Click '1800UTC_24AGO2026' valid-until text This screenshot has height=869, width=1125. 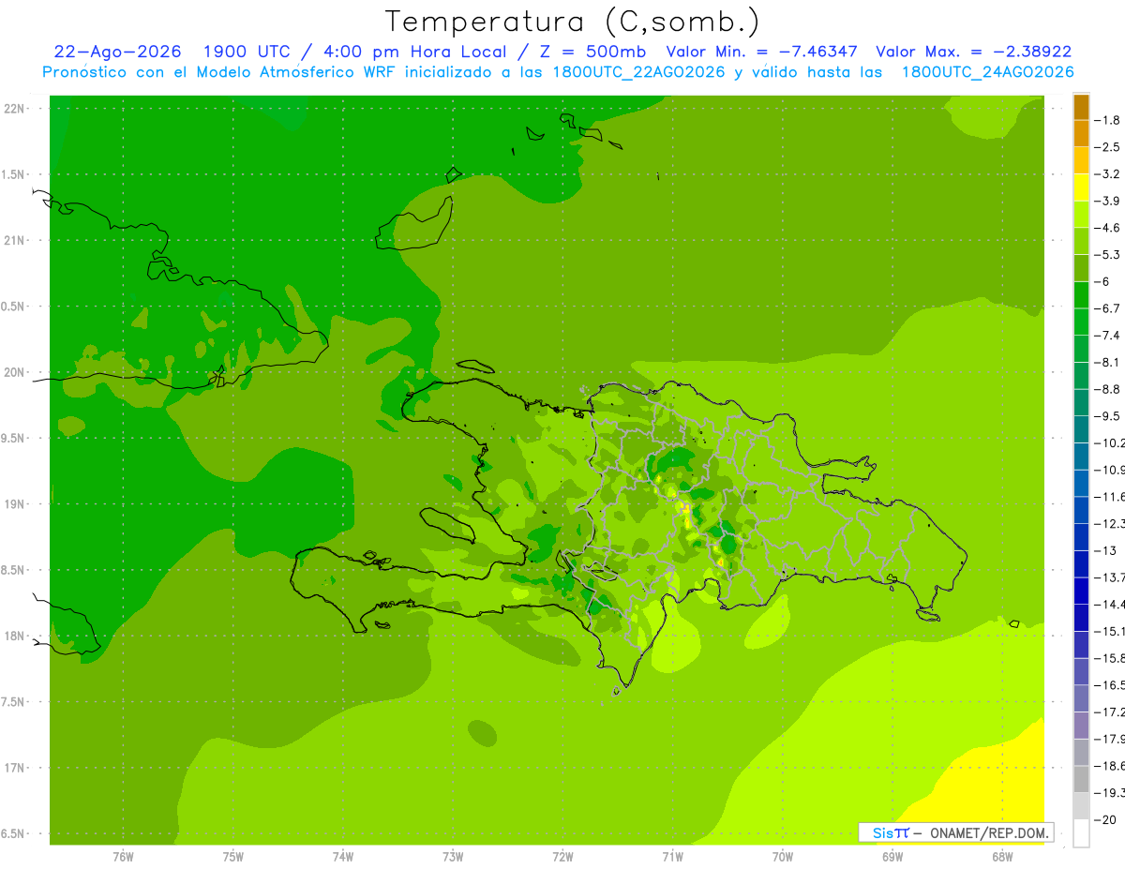coord(987,72)
